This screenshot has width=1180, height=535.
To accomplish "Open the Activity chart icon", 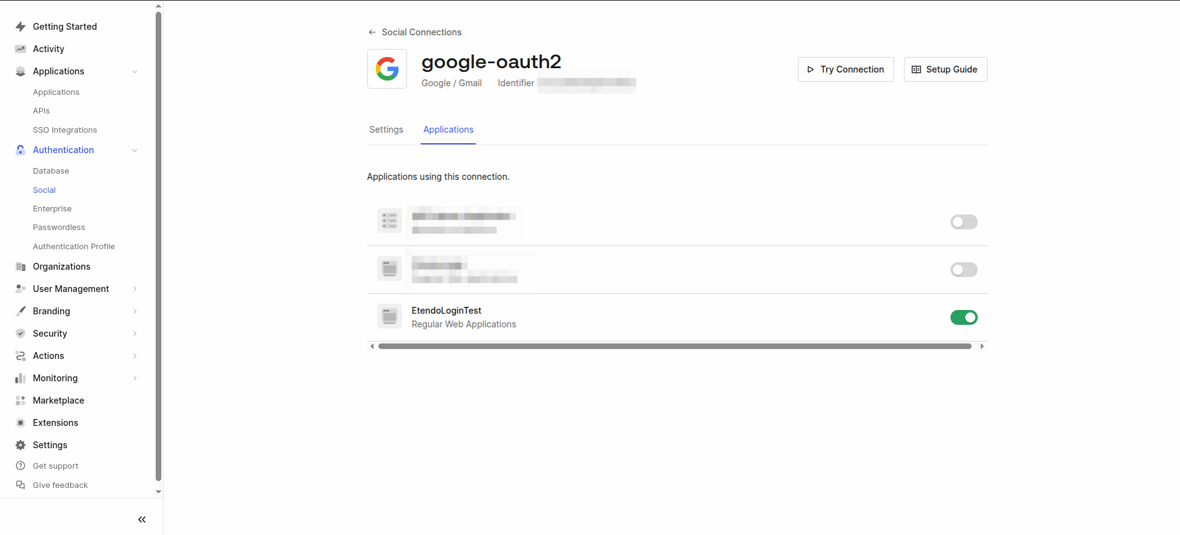I will pyautogui.click(x=20, y=49).
